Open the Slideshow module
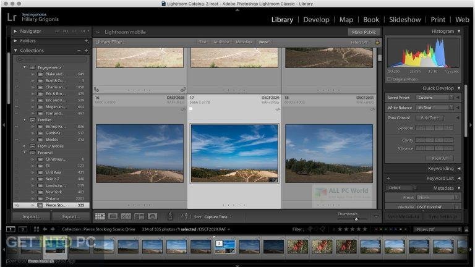Viewport: 475px width, 267px height. tap(405, 20)
